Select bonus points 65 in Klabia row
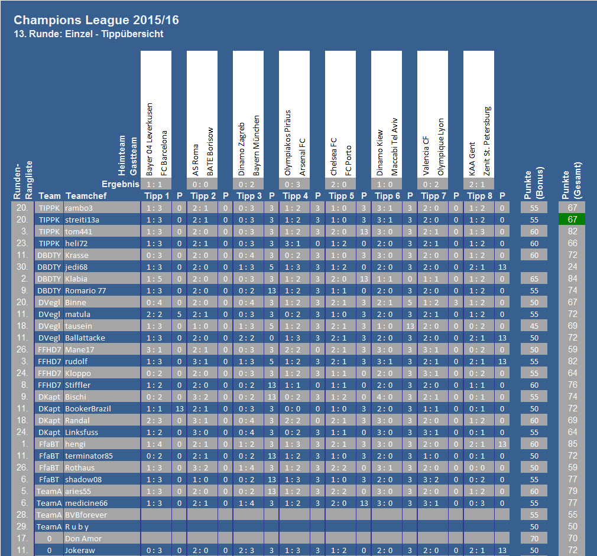The height and width of the screenshot is (556, 597). [x=534, y=279]
